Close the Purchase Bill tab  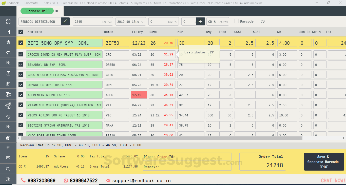[x=56, y=11]
